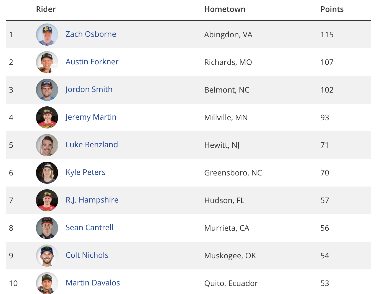Screen dimensions: 379x294
Task: Open Colt Nichols' rider profile link
Action: click(x=87, y=255)
